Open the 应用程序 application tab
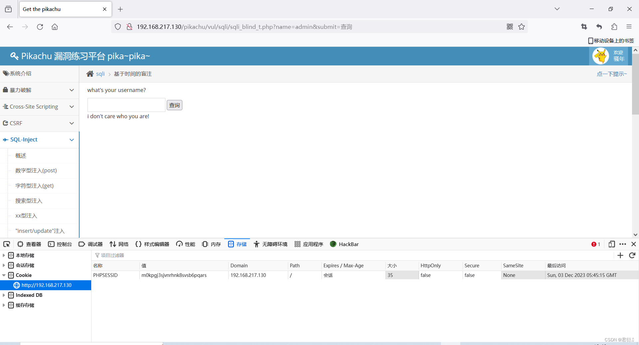 pyautogui.click(x=309, y=244)
